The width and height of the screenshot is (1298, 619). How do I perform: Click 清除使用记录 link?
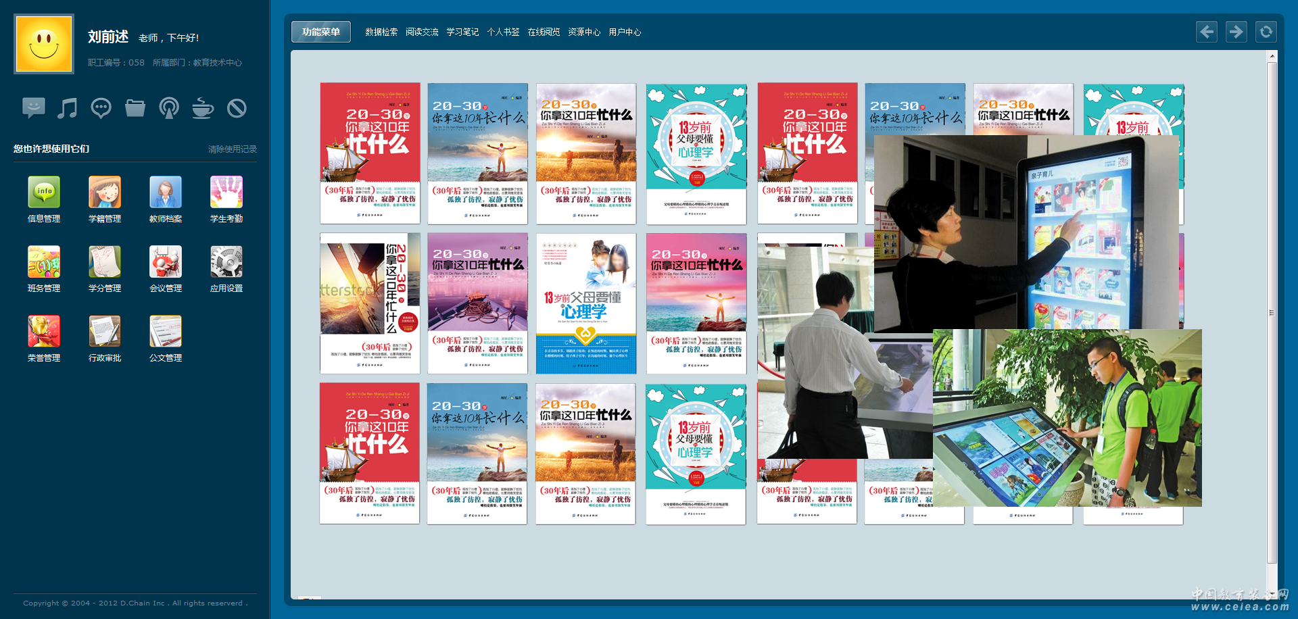coord(232,149)
